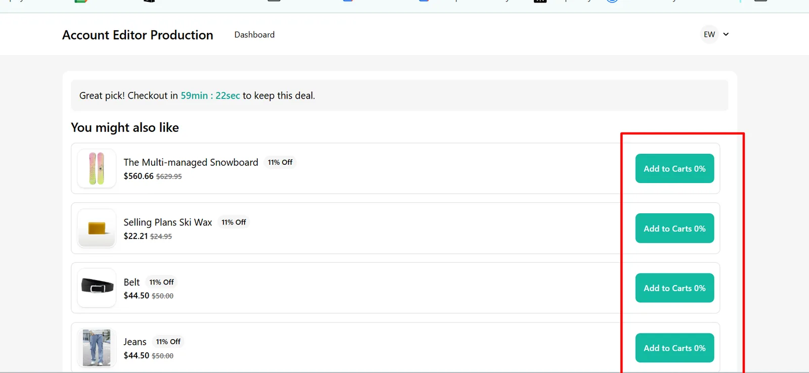Click the crossed-out $24.95 price
The image size is (809, 373).
coord(161,237)
